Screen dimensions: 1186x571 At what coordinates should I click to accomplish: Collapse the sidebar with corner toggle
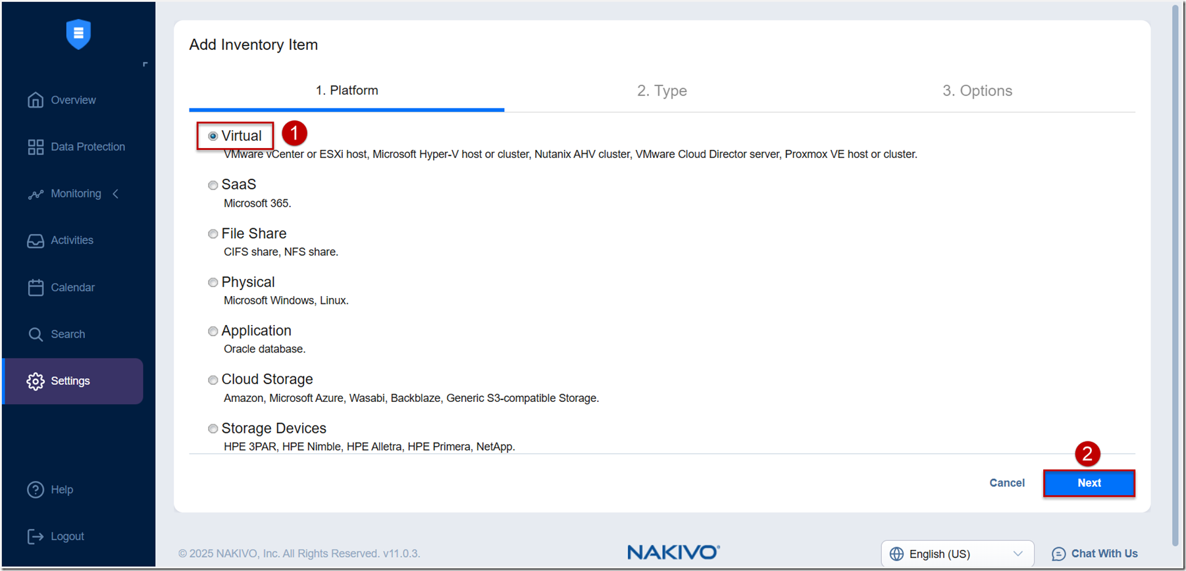click(x=145, y=64)
